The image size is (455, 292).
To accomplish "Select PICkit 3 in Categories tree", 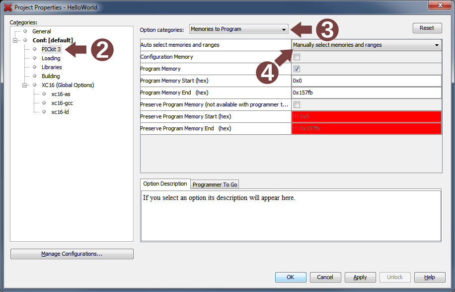I will pyautogui.click(x=51, y=49).
